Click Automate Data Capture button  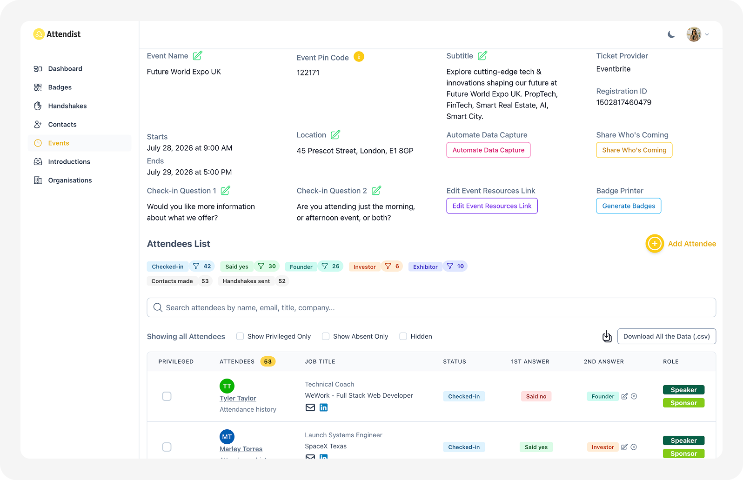click(488, 150)
